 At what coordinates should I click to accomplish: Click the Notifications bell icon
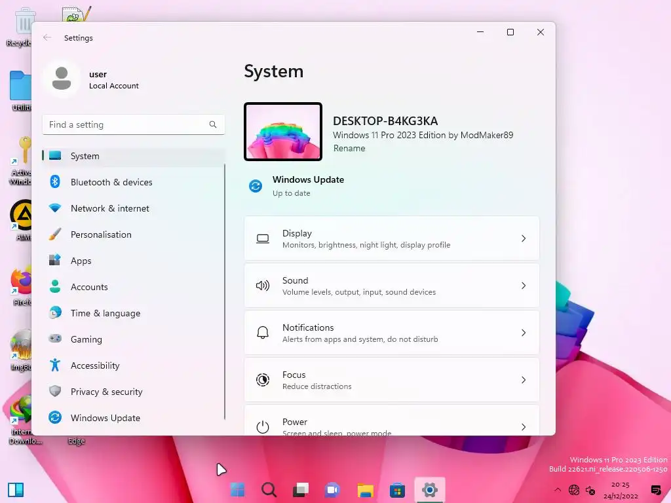(x=263, y=332)
